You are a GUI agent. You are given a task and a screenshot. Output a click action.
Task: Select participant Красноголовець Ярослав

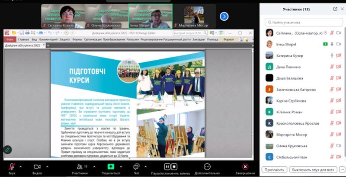pos(304,123)
